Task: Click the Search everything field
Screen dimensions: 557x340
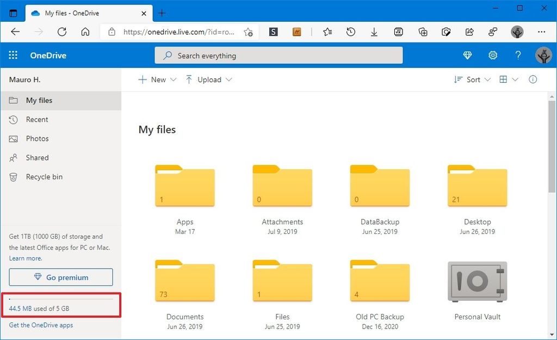Action: [278, 55]
